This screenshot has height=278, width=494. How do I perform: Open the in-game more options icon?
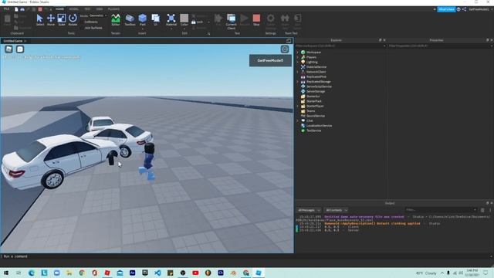click(x=285, y=49)
